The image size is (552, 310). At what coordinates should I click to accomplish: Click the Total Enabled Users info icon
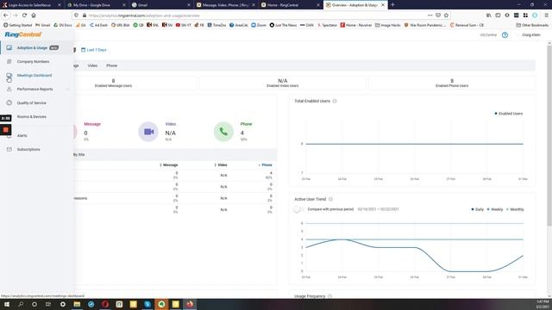pos(335,102)
